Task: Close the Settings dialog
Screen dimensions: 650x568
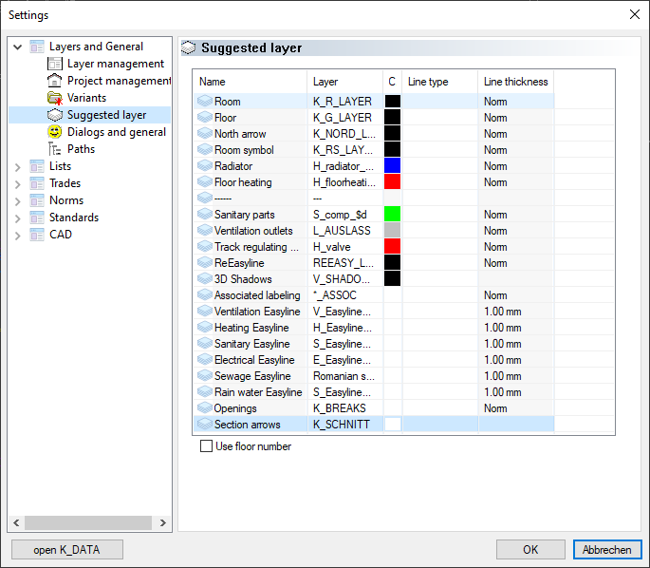Action: pyautogui.click(x=634, y=14)
